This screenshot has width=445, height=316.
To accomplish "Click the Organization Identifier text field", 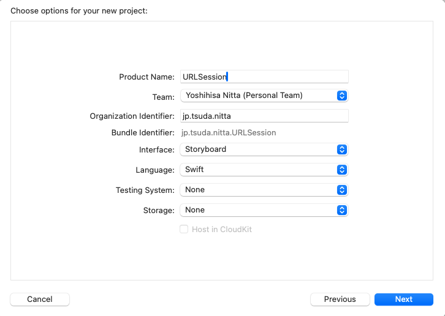I will (x=264, y=116).
